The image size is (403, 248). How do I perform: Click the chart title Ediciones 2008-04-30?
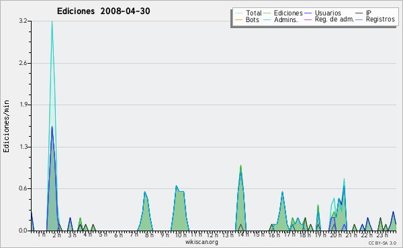pos(103,11)
